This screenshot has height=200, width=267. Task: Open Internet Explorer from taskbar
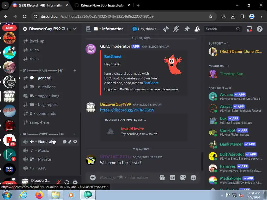(x=23, y=195)
